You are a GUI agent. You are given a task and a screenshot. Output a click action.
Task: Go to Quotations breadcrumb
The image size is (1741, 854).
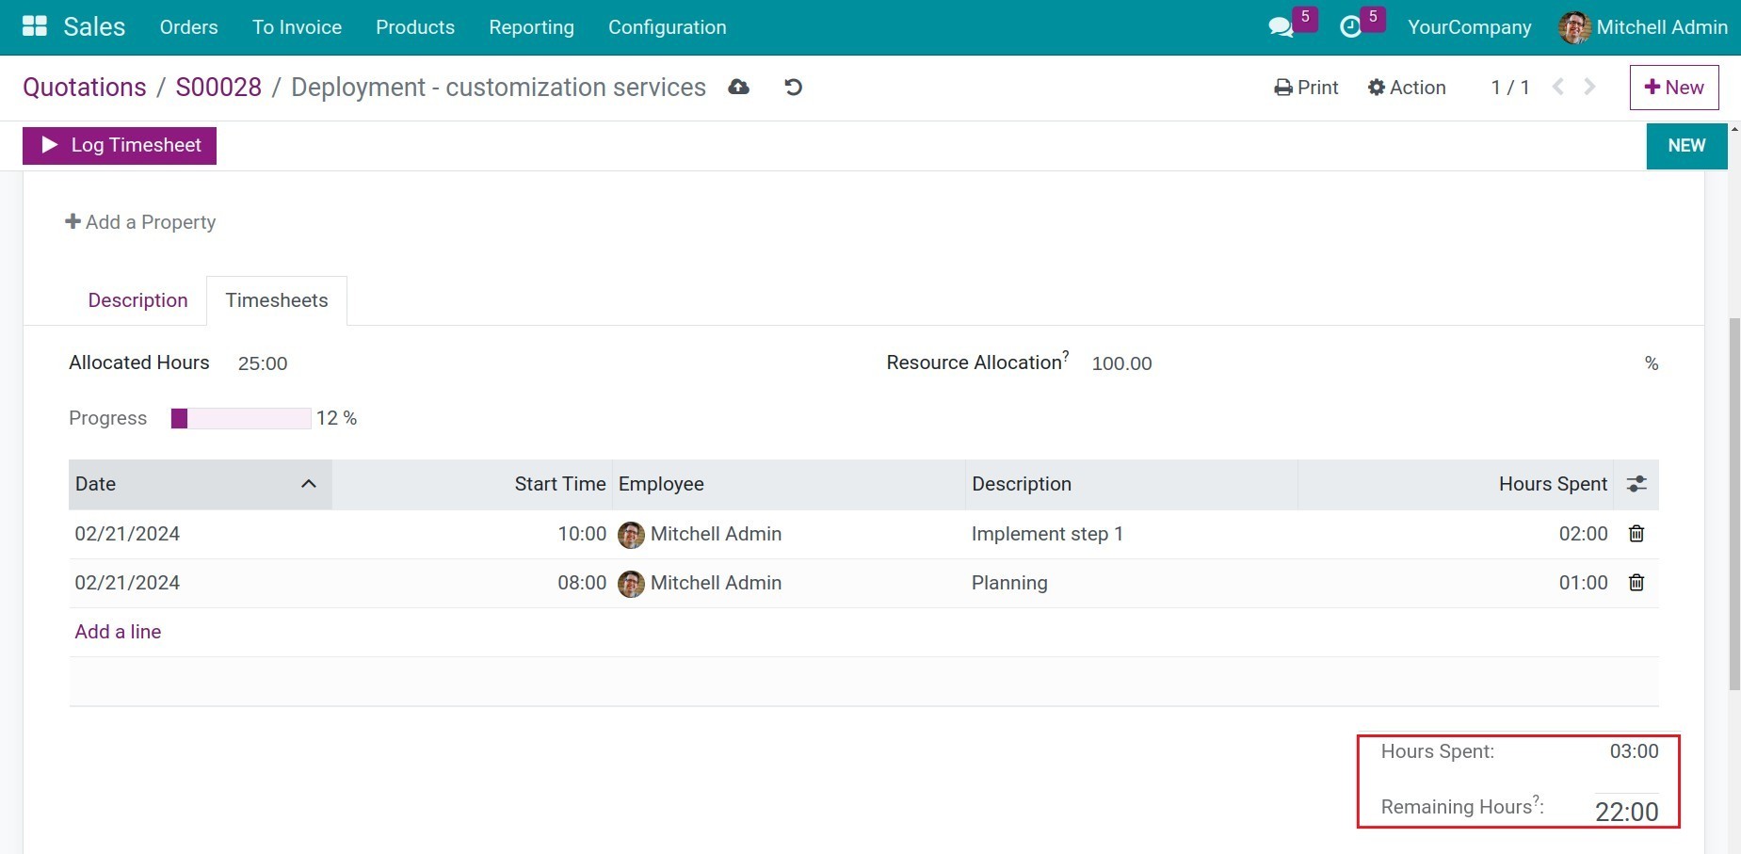click(85, 88)
